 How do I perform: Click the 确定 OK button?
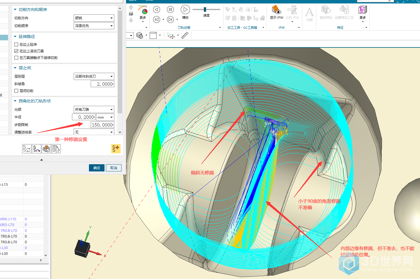coord(97,168)
